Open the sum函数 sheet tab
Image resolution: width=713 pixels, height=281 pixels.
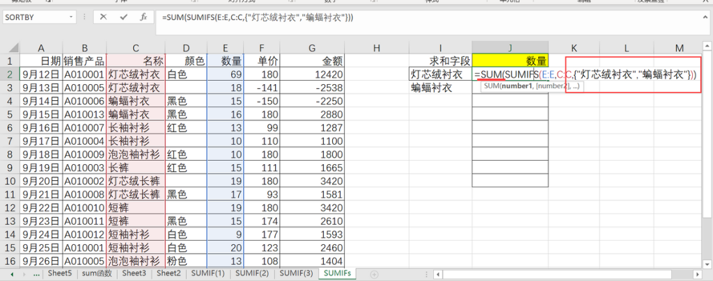coord(98,273)
